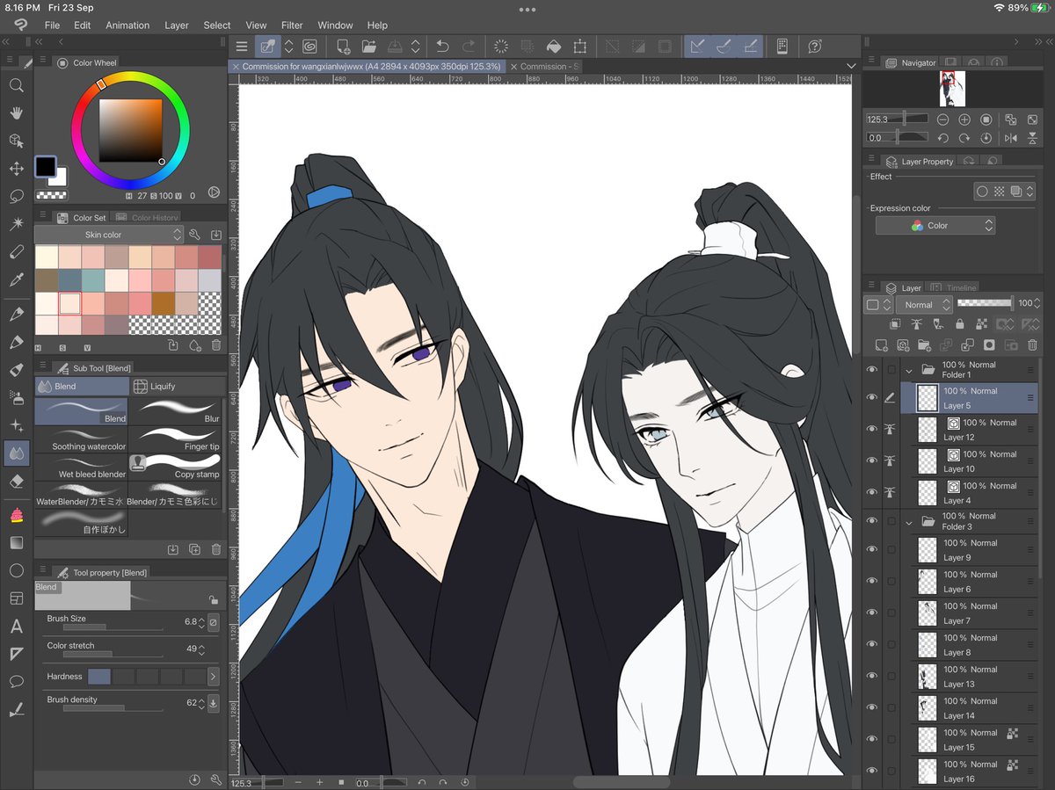Image resolution: width=1055 pixels, height=790 pixels.
Task: Toggle Snap to Ruler in command bar
Action: coord(698,47)
